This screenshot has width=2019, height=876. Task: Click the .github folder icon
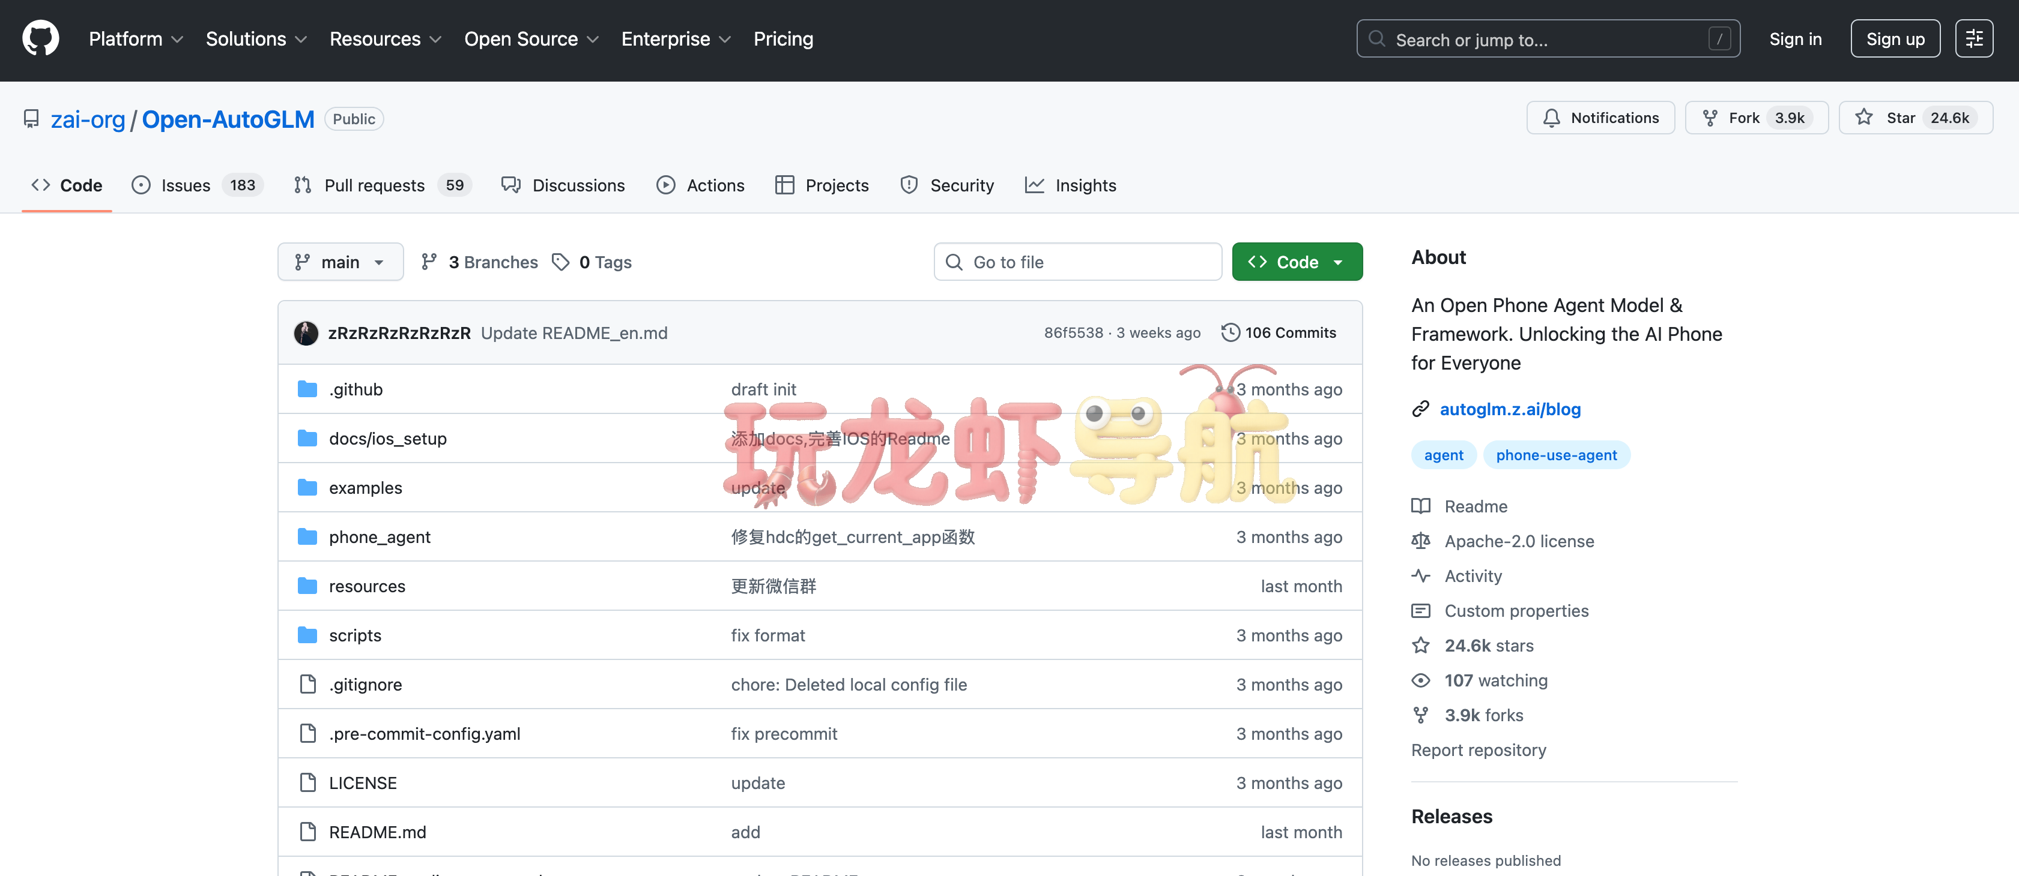(x=307, y=389)
